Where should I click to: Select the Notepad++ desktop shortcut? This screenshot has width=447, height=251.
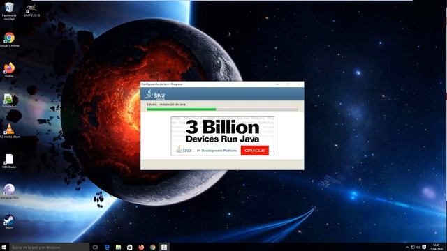click(9, 100)
